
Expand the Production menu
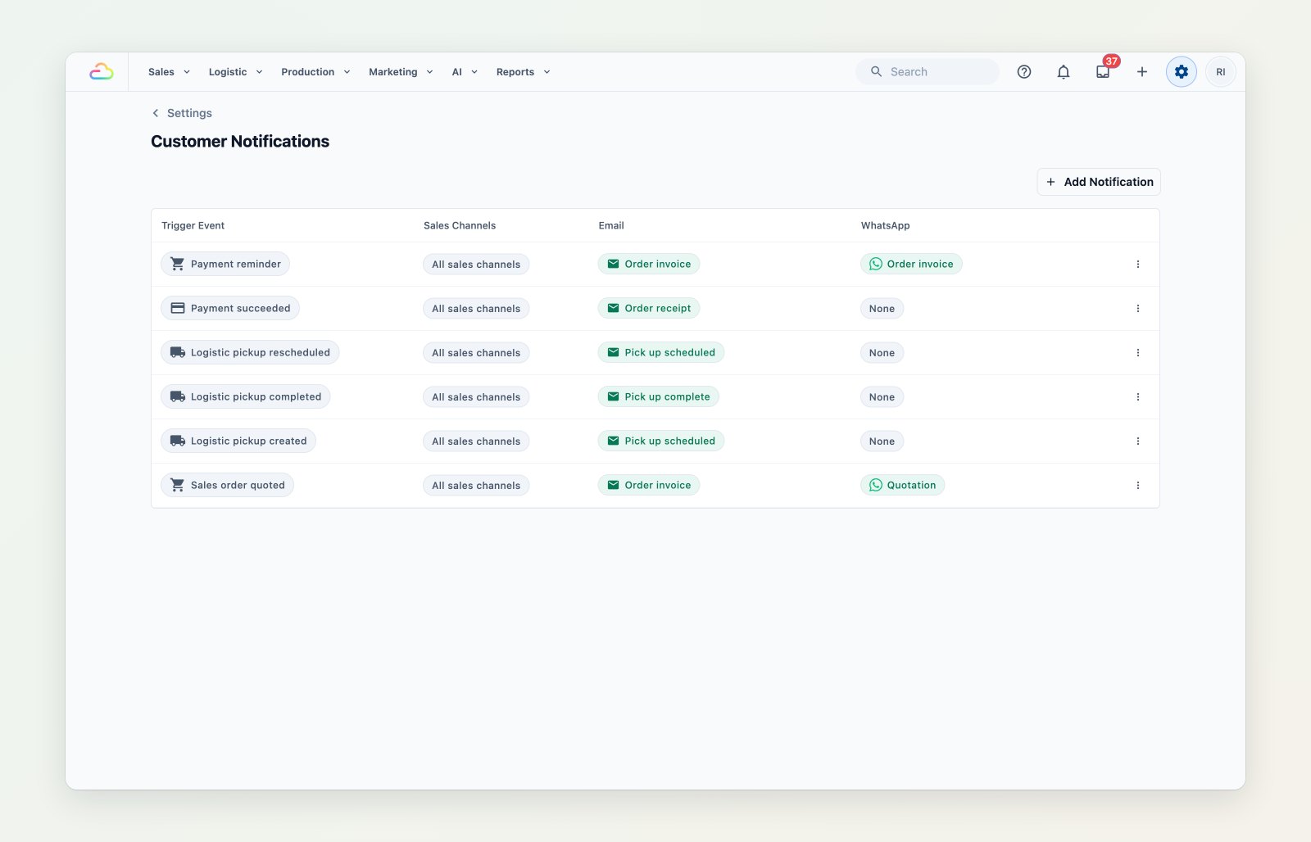tap(315, 72)
